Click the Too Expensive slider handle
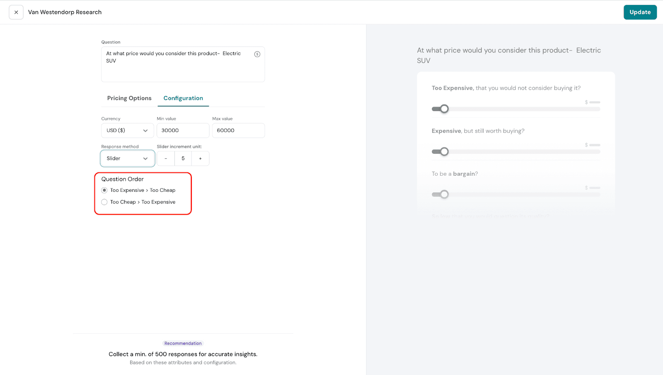The width and height of the screenshot is (663, 375). point(444,109)
